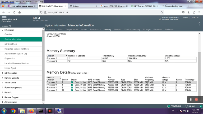Open the Device Inventory tab
Viewport: 203px width, 114px height.
pyautogui.click(x=132, y=30)
